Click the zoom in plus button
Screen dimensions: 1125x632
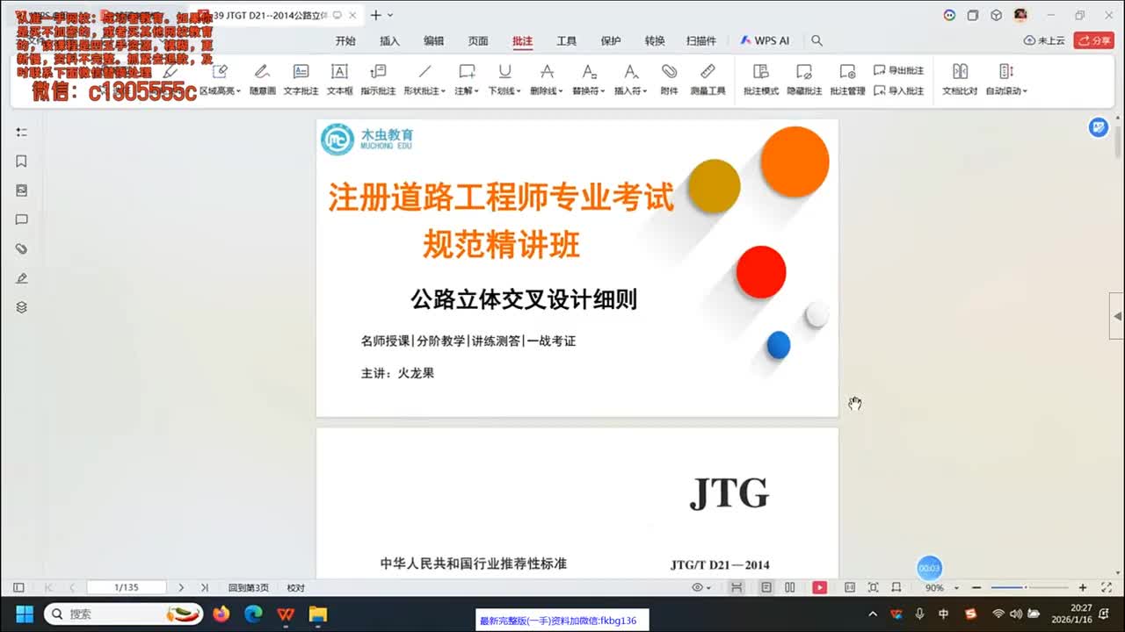click(x=1083, y=587)
